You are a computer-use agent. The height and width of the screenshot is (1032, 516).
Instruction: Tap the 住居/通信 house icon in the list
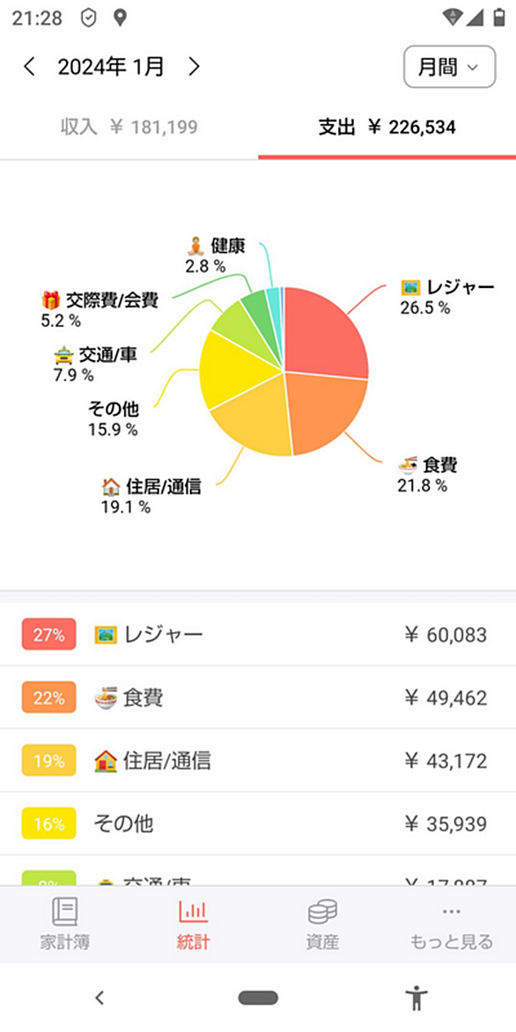pyautogui.click(x=106, y=761)
